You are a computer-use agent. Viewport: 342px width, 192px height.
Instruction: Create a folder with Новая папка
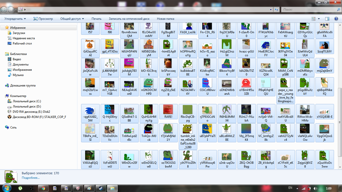click(165, 19)
